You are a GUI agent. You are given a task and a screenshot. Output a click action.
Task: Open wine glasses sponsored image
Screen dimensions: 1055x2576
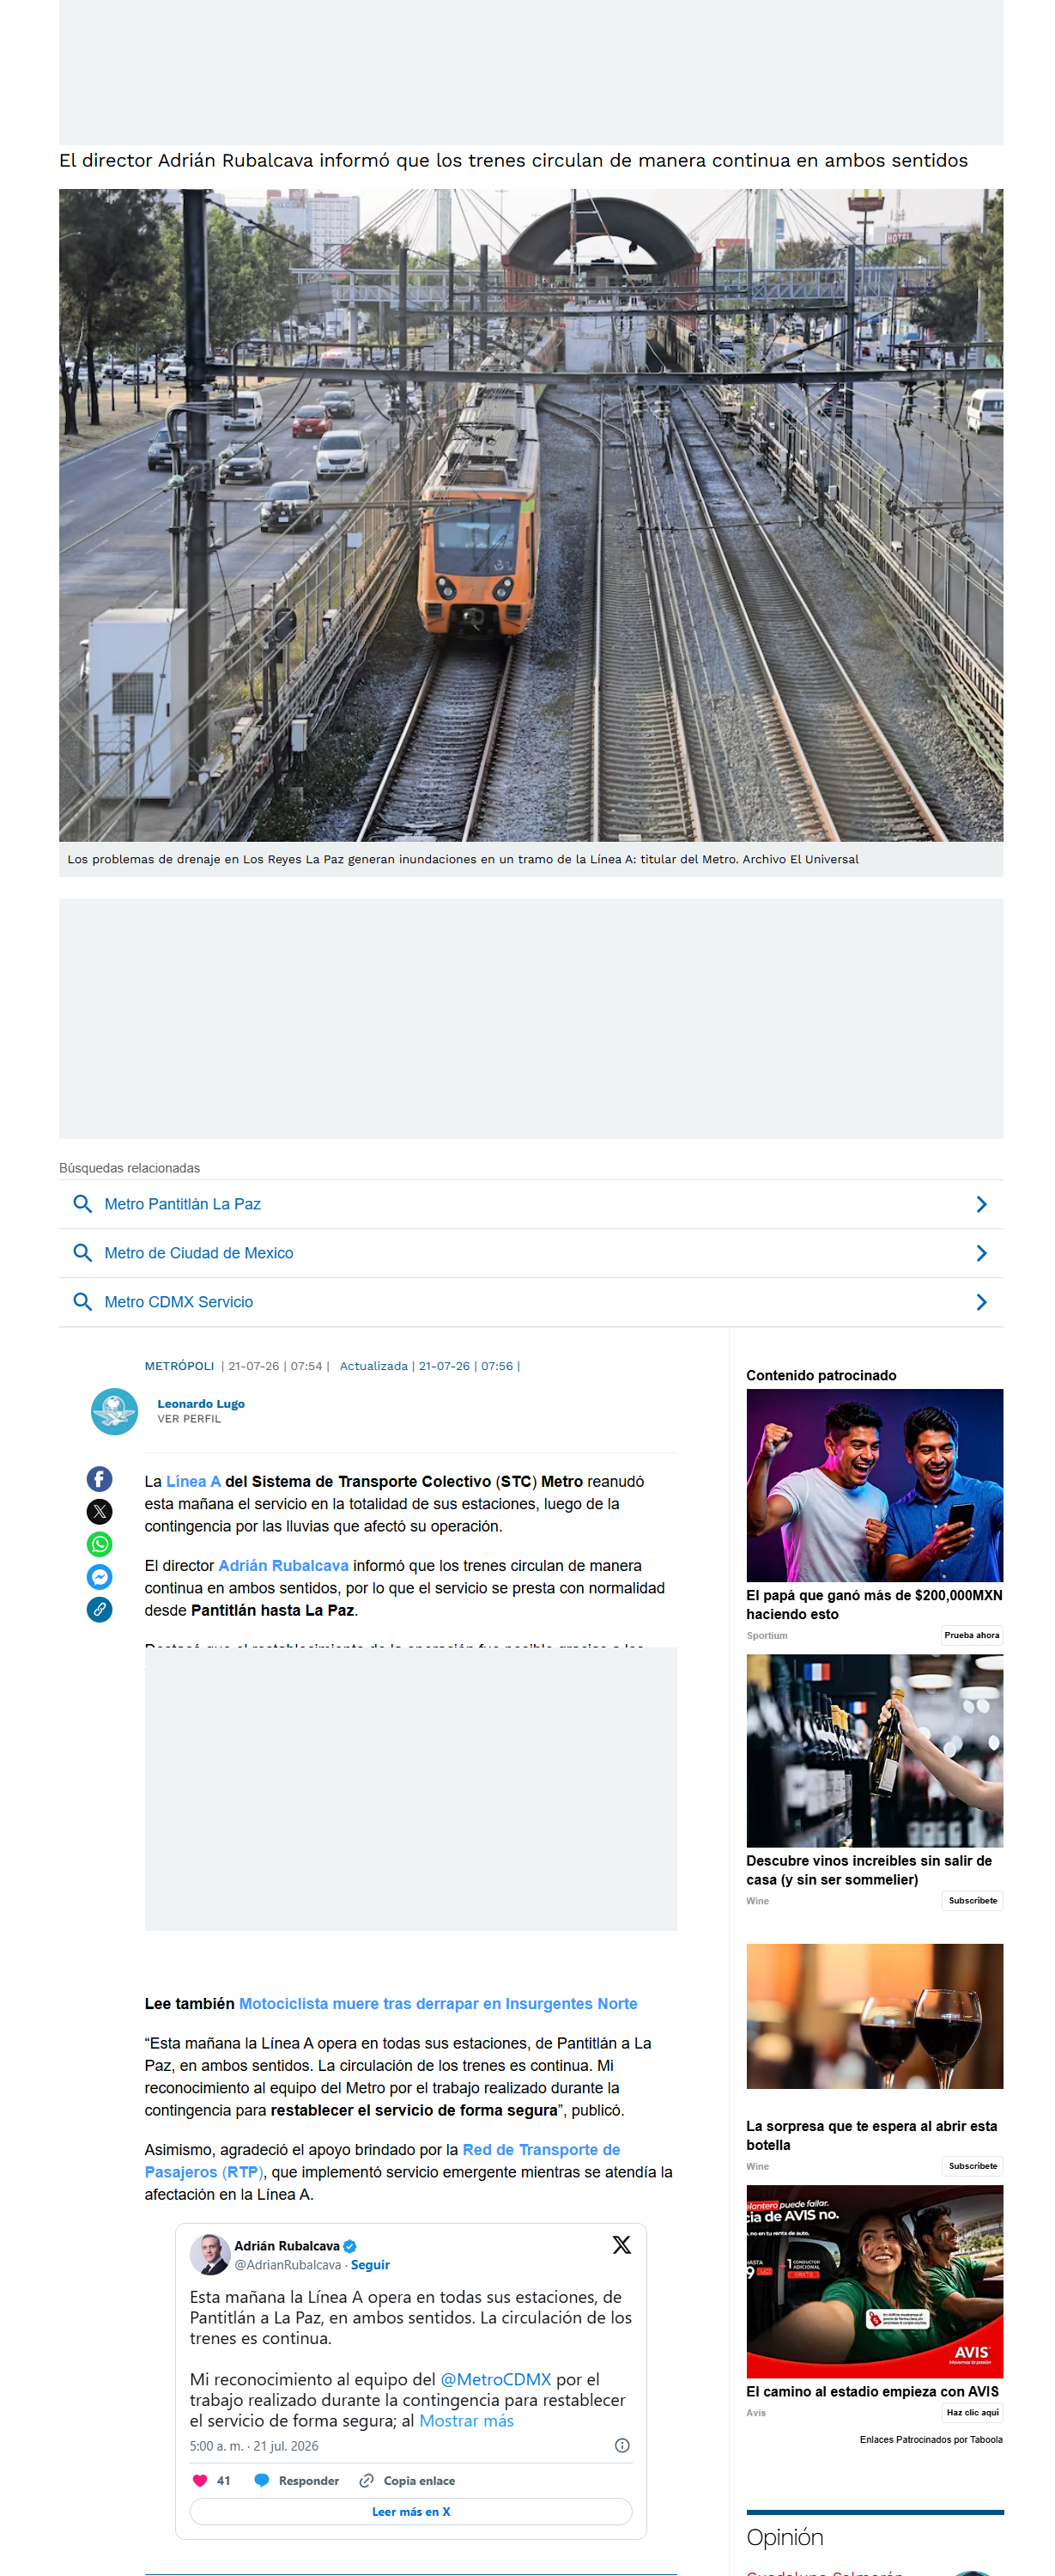[x=874, y=2015]
